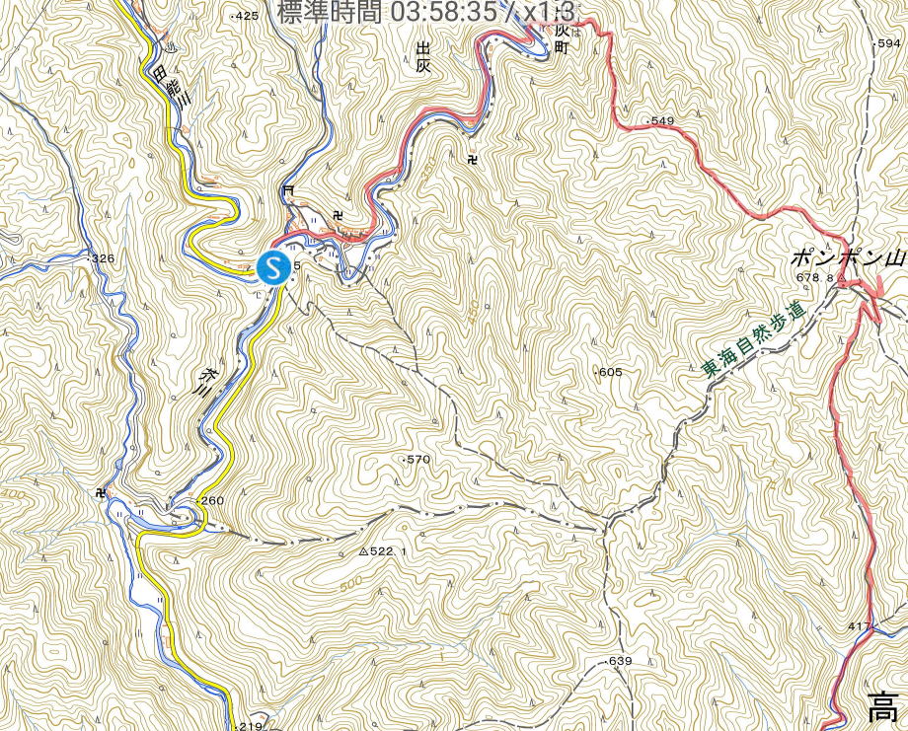
Task: Tap the 326 elevation point
Action: point(101,258)
